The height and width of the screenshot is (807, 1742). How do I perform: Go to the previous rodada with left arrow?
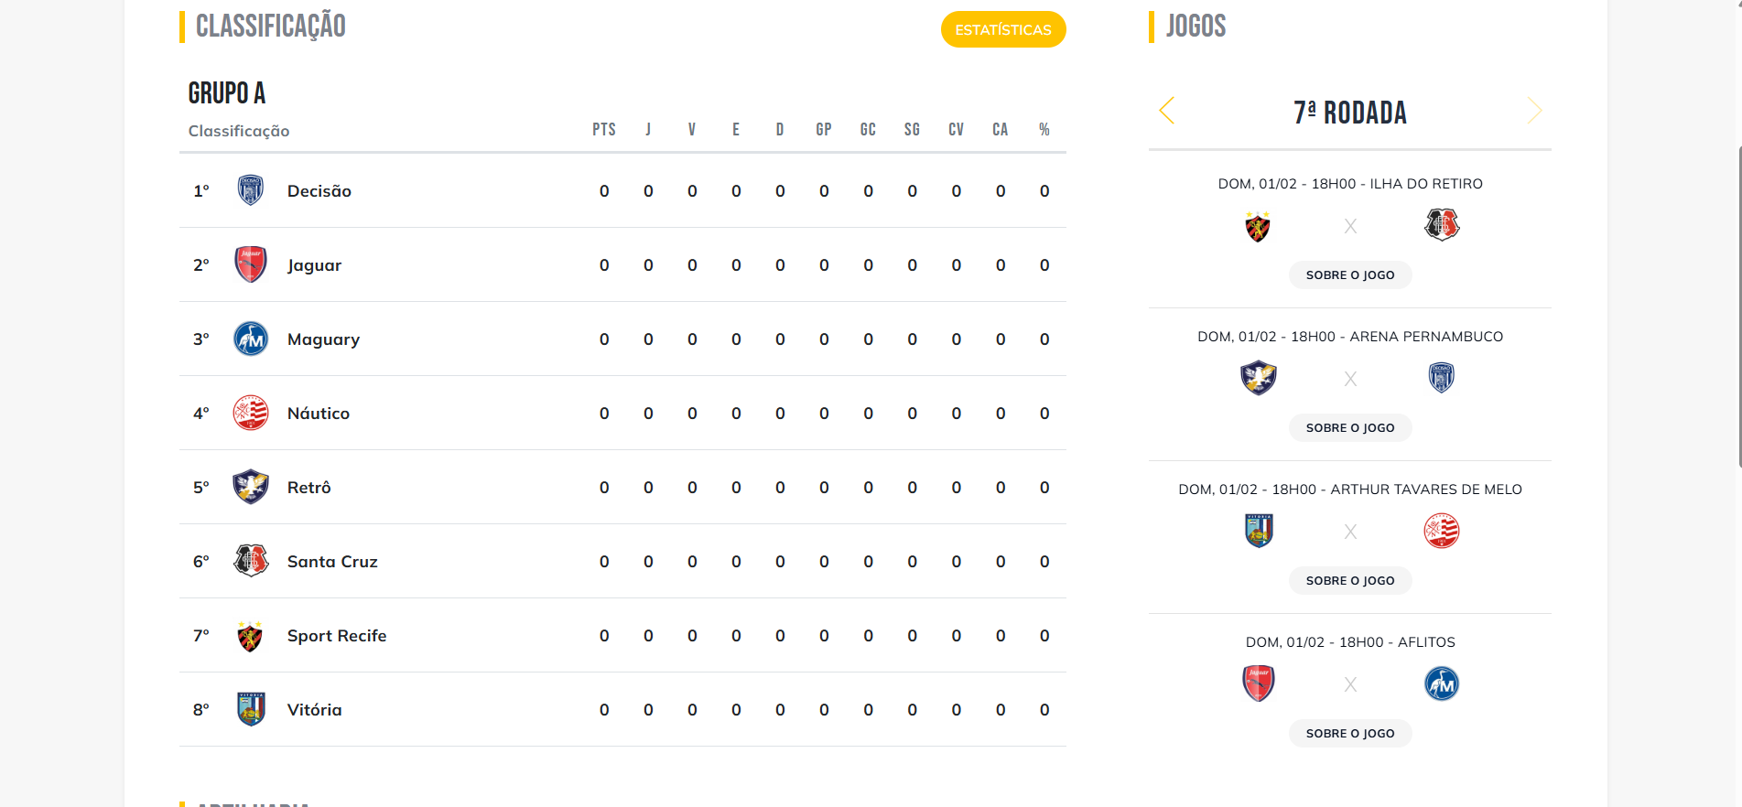click(x=1166, y=111)
